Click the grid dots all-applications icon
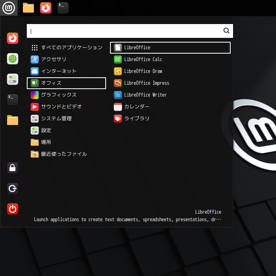The width and height of the screenshot is (276, 276). click(x=35, y=48)
